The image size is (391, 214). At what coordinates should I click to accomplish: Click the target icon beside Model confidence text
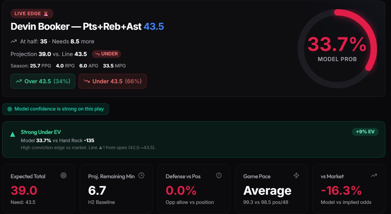point(10,109)
